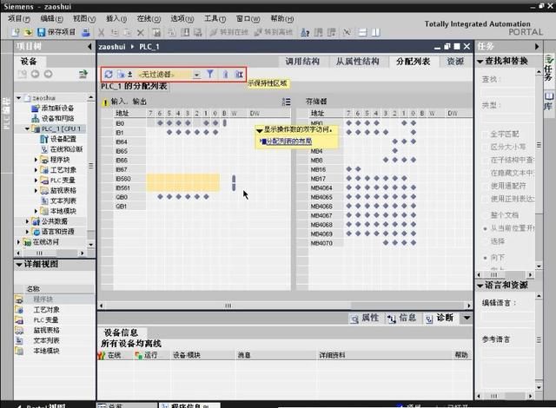Expand the 工艺对象 technology objects node
The width and height of the screenshot is (556, 408).
point(36,170)
